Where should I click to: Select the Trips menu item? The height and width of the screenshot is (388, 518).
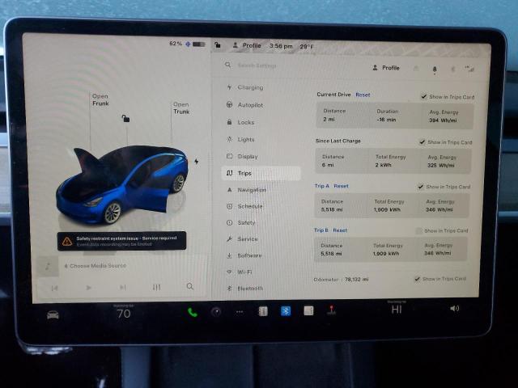261,173
